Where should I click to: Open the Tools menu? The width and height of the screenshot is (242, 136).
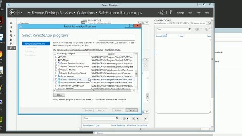click(190, 12)
